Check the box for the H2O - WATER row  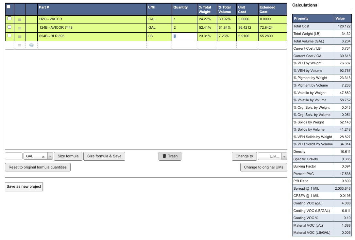(x=9, y=18)
